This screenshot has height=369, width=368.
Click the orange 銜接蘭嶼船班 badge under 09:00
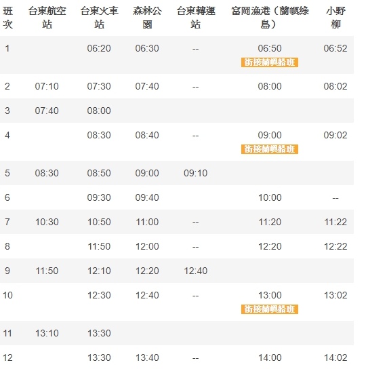[x=270, y=149]
